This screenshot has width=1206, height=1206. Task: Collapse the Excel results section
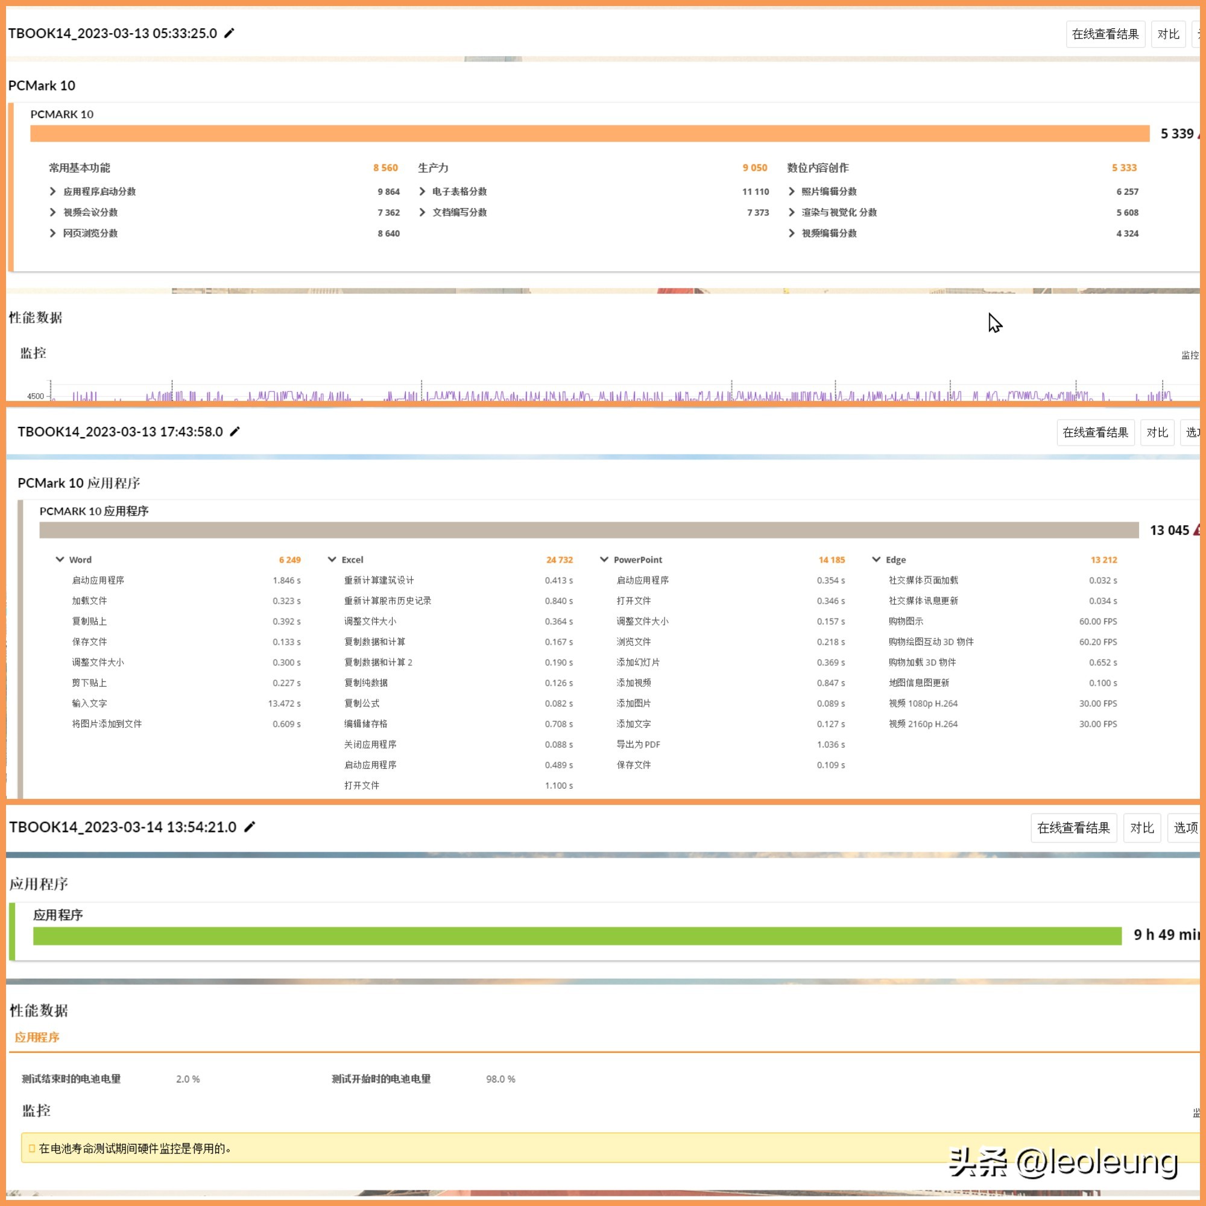click(332, 560)
